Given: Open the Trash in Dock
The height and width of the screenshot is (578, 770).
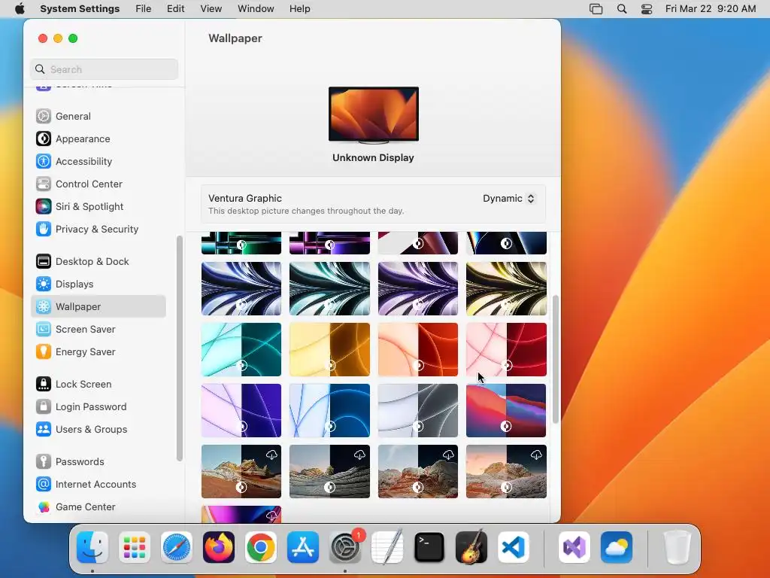Looking at the screenshot, I should point(678,547).
